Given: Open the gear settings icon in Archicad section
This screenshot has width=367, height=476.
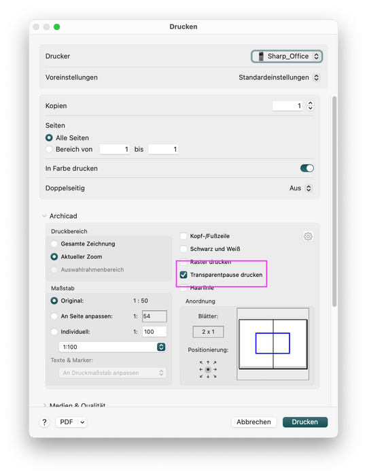Looking at the screenshot, I should click(308, 236).
